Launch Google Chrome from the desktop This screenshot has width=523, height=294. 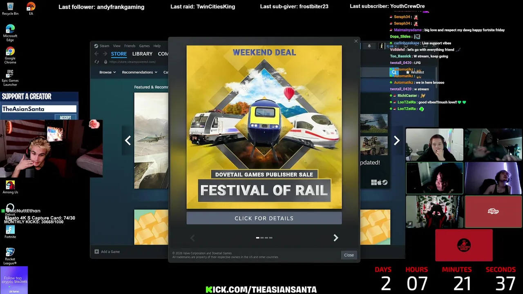click(x=10, y=55)
